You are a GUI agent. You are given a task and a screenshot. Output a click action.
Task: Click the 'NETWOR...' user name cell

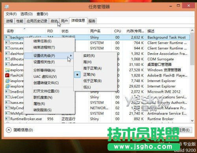[99, 108]
